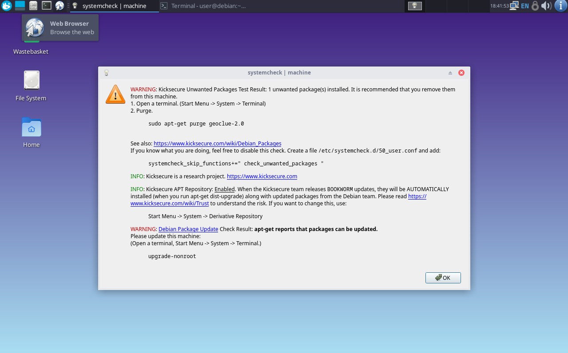
Task: Launch the terminal emulator panel launcher
Action: pos(47,6)
